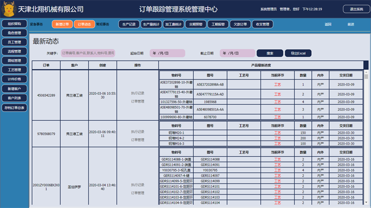Open the 组织架构 sidebar menu

pyautogui.click(x=14, y=24)
